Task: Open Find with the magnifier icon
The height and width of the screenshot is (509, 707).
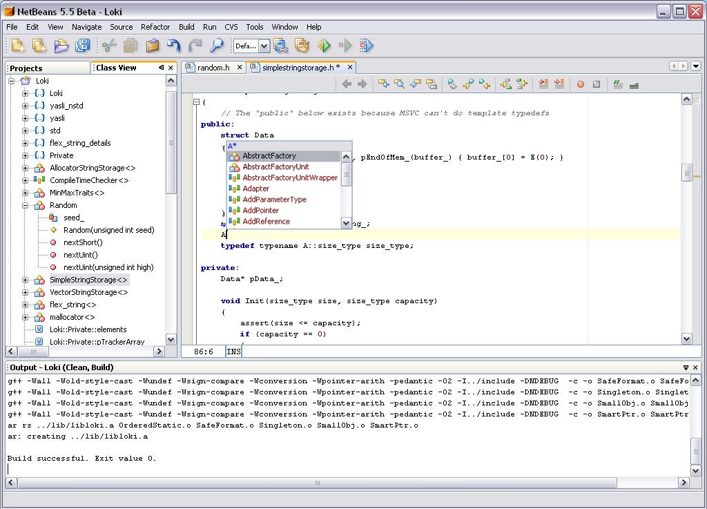Action: pos(217,46)
